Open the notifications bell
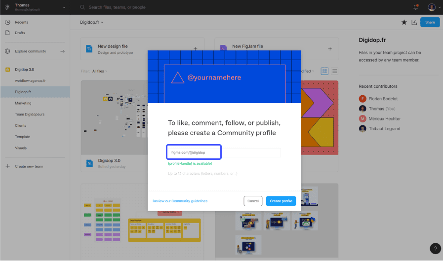 (415, 7)
